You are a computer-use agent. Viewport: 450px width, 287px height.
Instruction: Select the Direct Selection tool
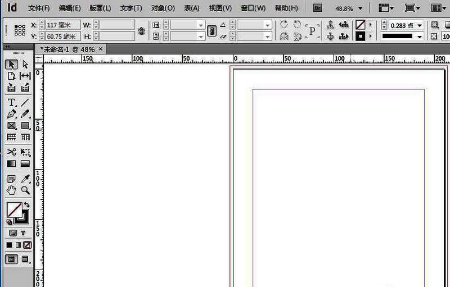25,65
